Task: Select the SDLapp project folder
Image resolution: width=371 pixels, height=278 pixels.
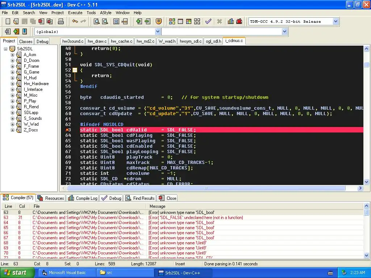Action: [31, 113]
